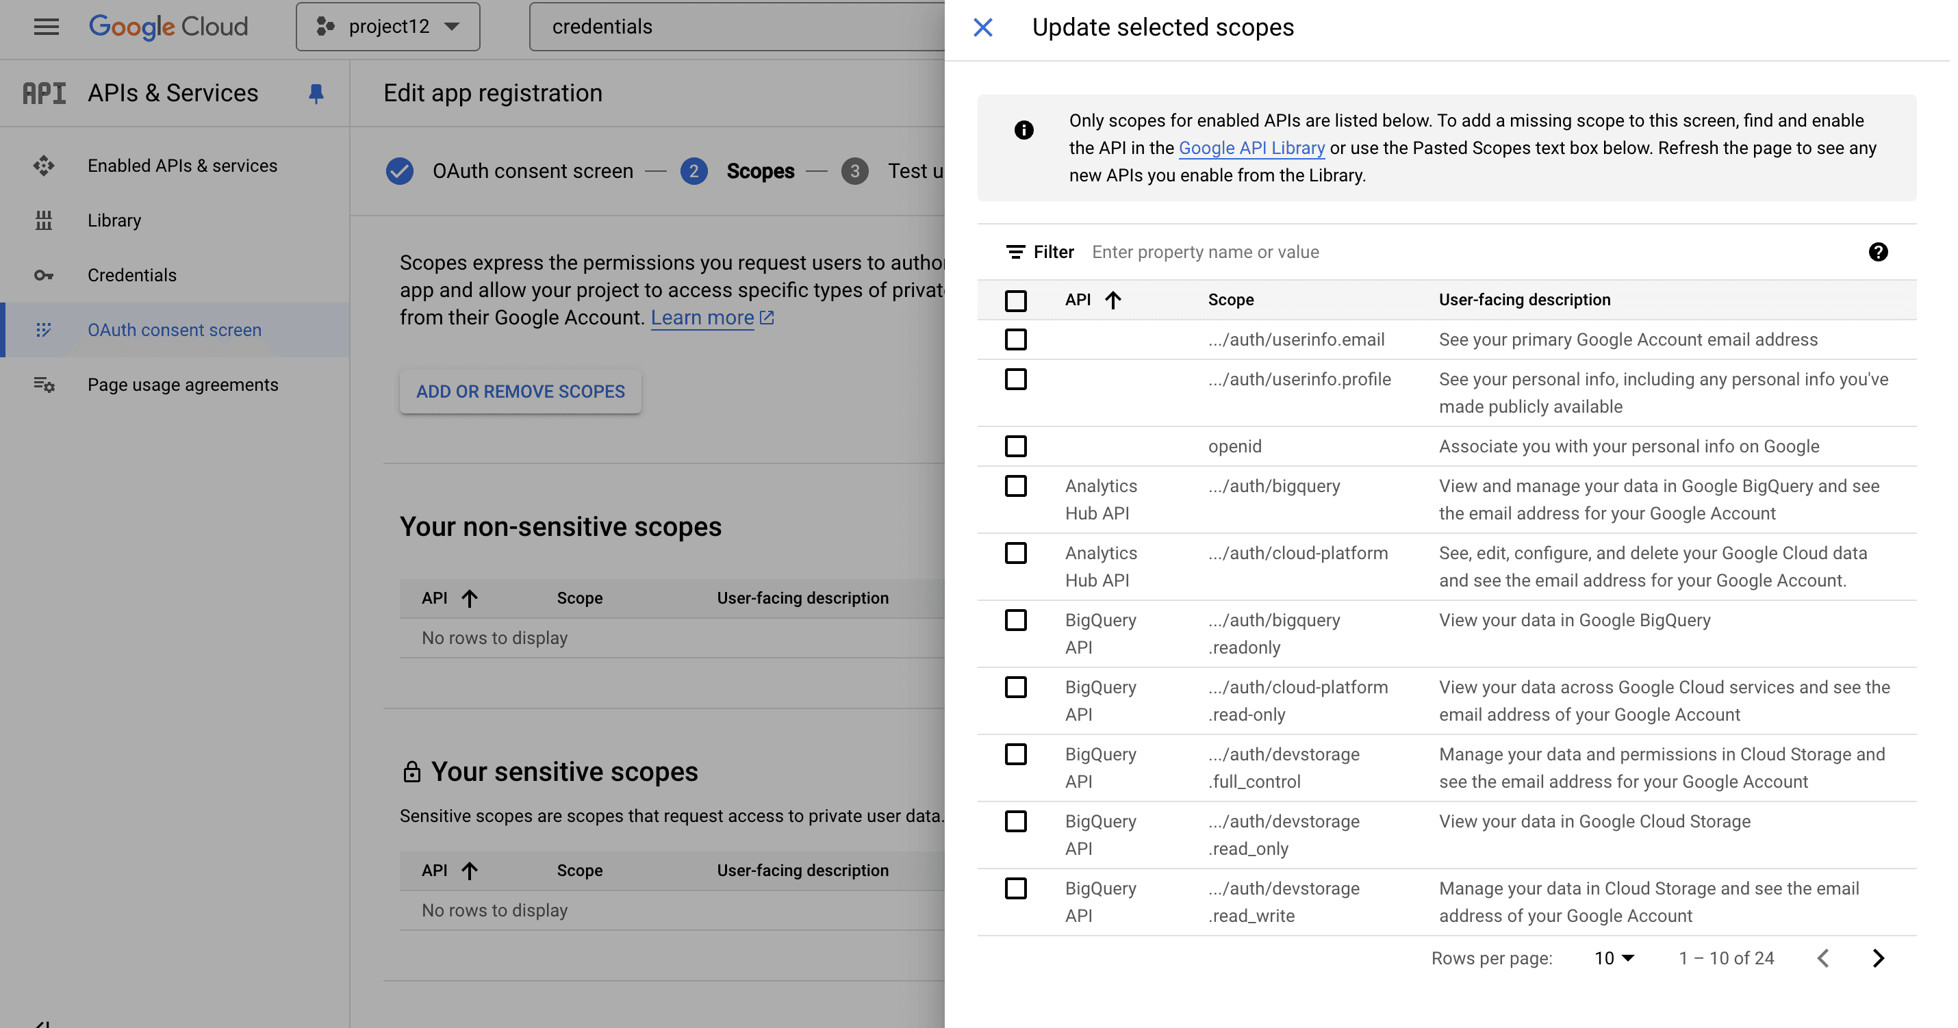1958x1028 pixels.
Task: Click Scope header in non-sensitive scopes table
Action: tap(580, 599)
